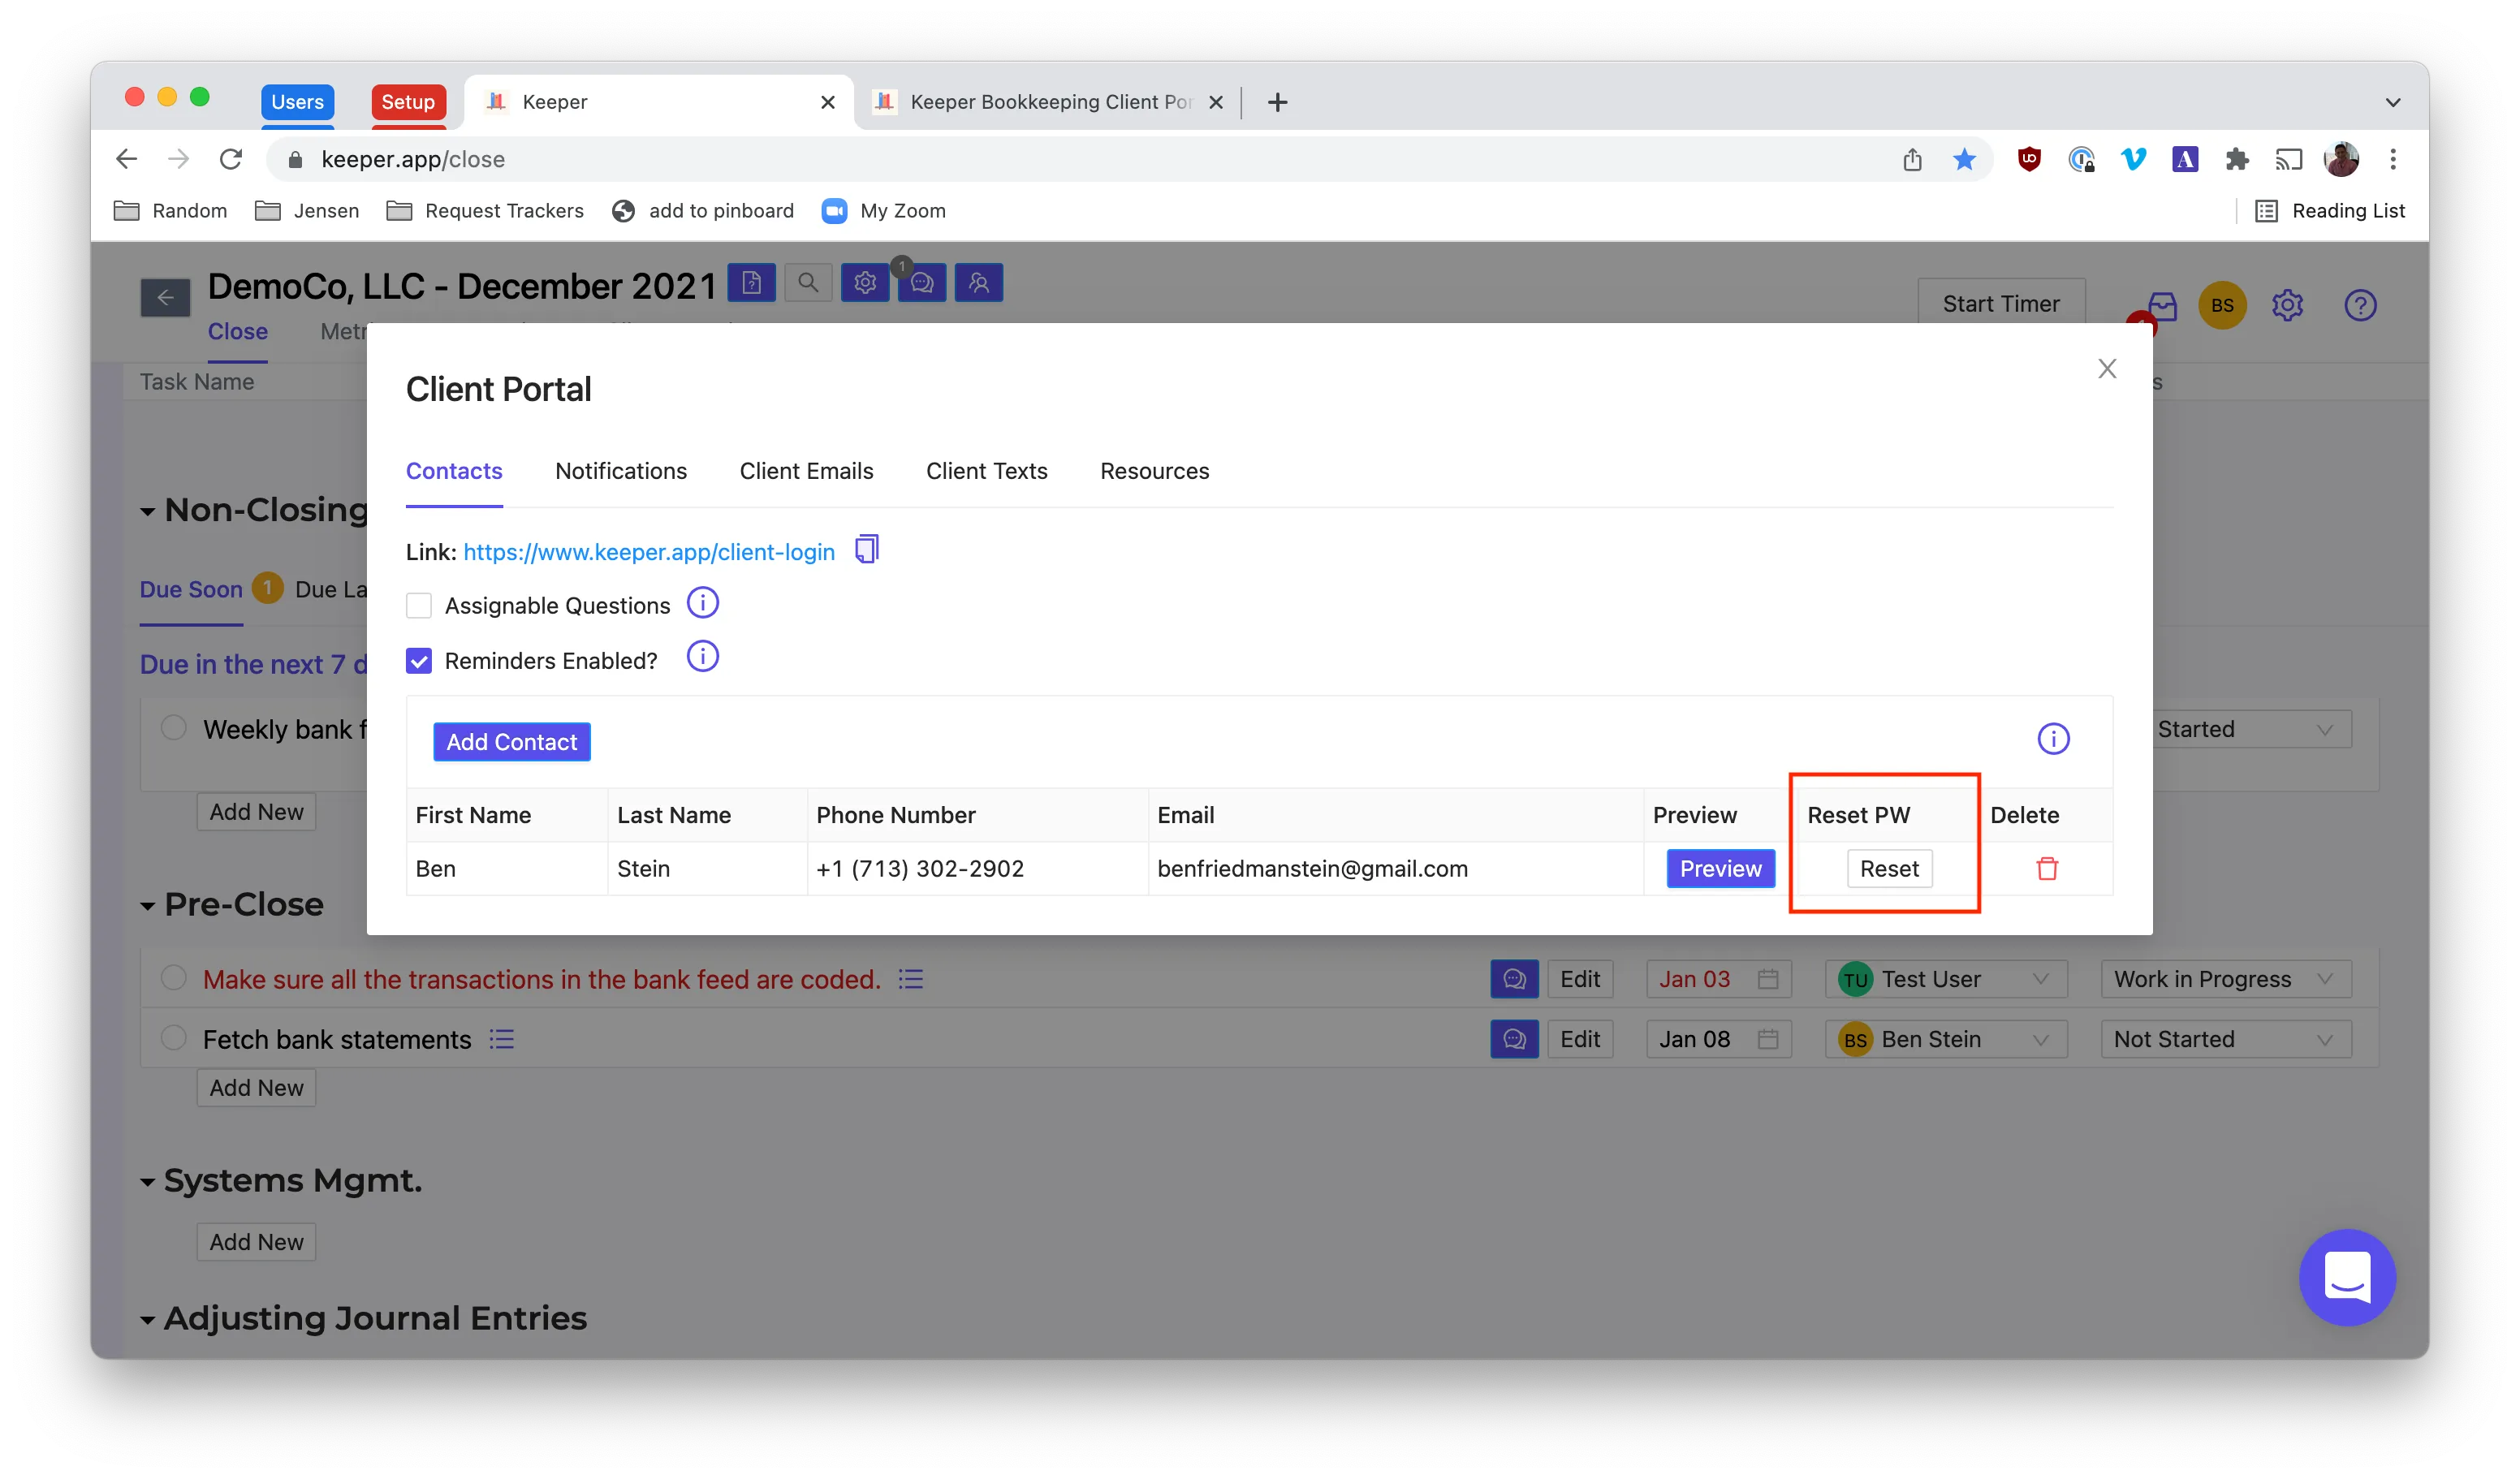Screen dimensions: 2520x1479
Task: Open the inbox icon with red badge
Action: point(2160,307)
